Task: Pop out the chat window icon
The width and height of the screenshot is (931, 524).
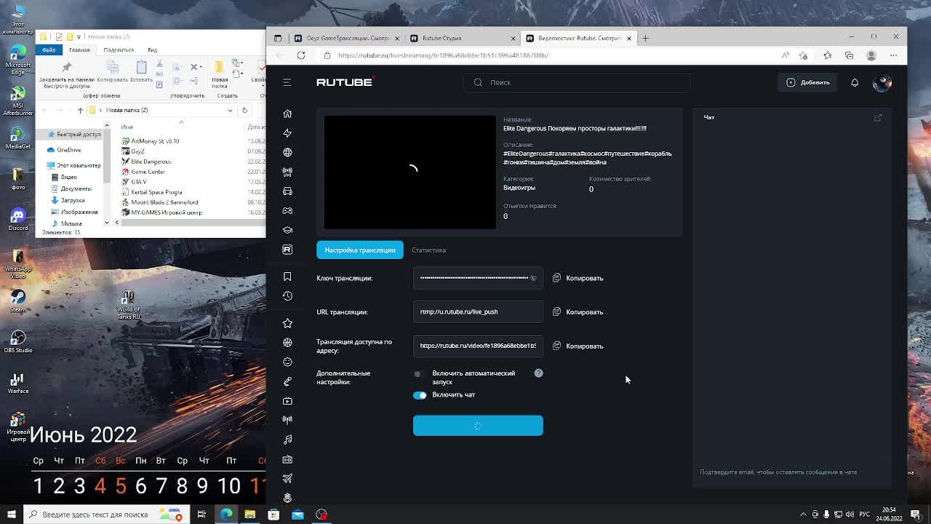Action: 878,117
